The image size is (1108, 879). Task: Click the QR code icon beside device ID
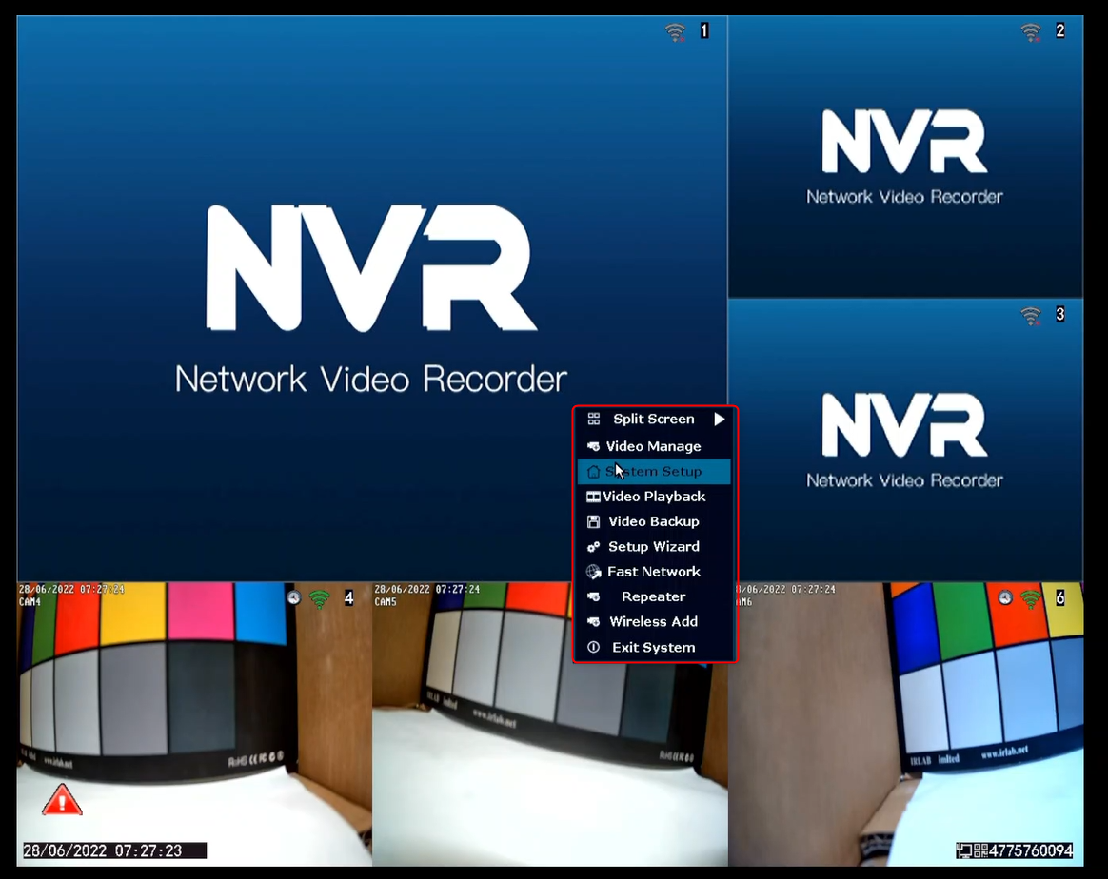980,850
